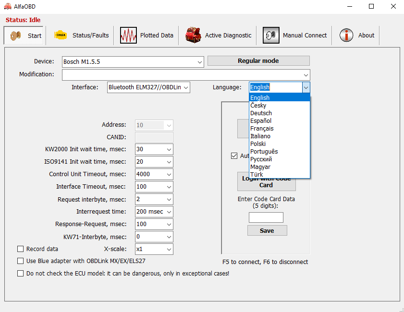
Task: Check Use Blue adapter with OBDLink option
Action: (x=20, y=261)
